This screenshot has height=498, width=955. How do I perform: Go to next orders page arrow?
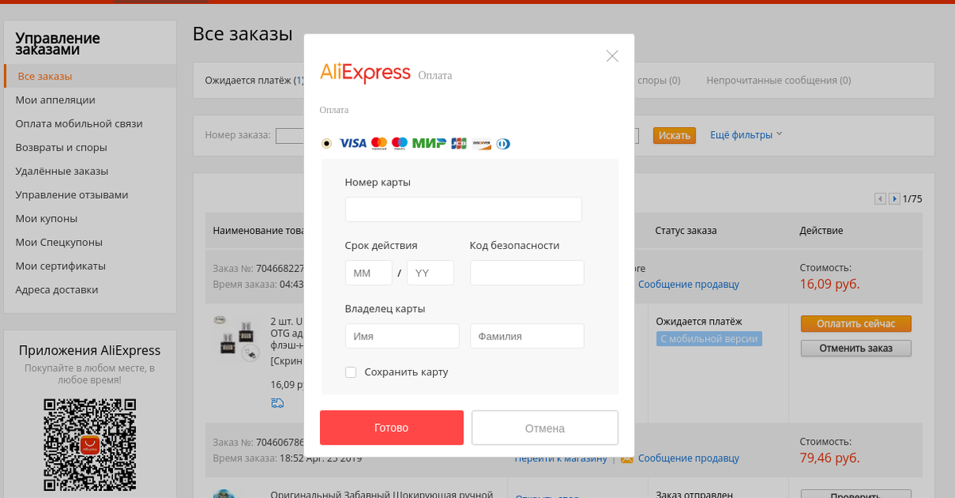click(x=895, y=199)
